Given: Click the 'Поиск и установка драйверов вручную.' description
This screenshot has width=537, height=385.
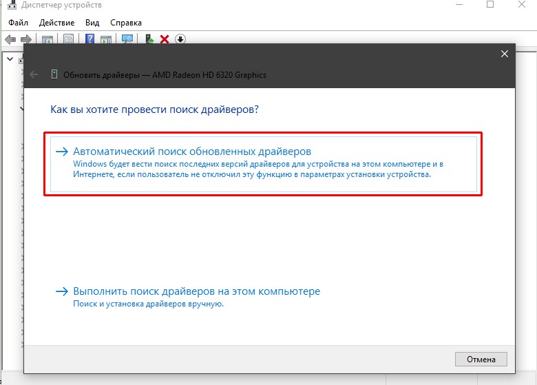Looking at the screenshot, I should pos(148,304).
